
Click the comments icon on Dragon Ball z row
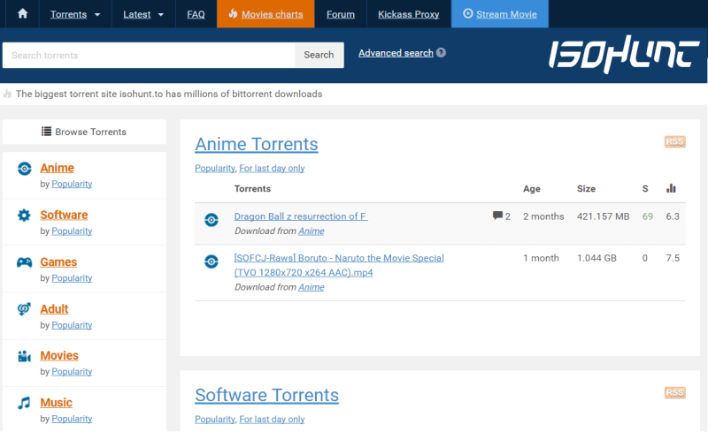[497, 216]
